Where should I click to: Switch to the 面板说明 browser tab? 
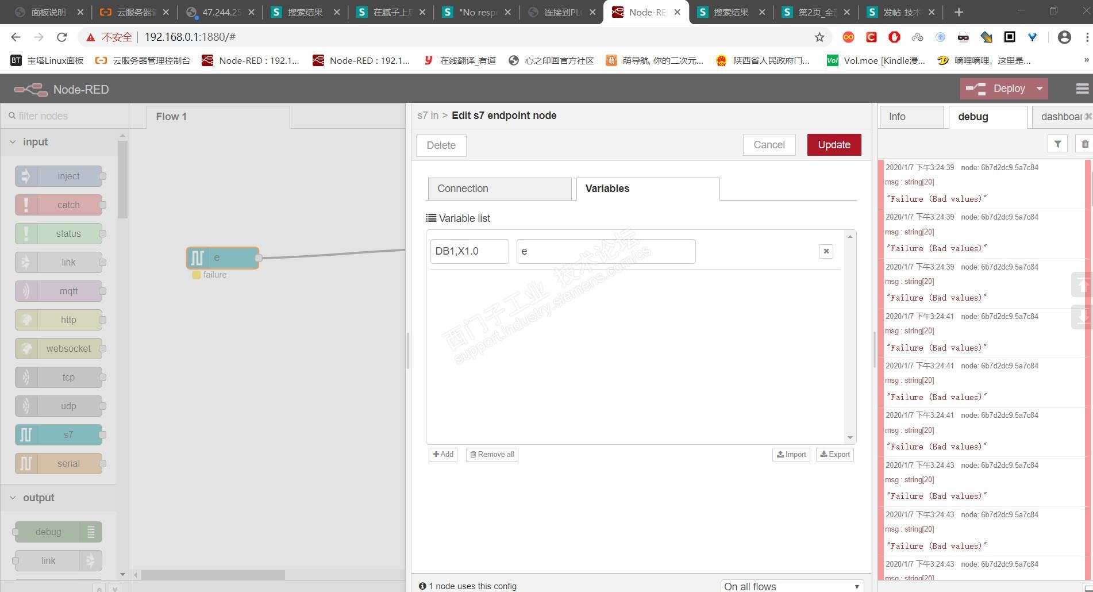point(48,12)
